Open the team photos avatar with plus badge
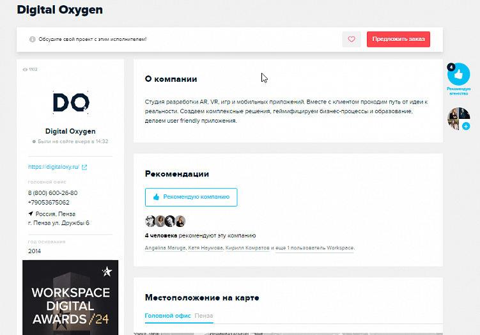 [x=458, y=118]
